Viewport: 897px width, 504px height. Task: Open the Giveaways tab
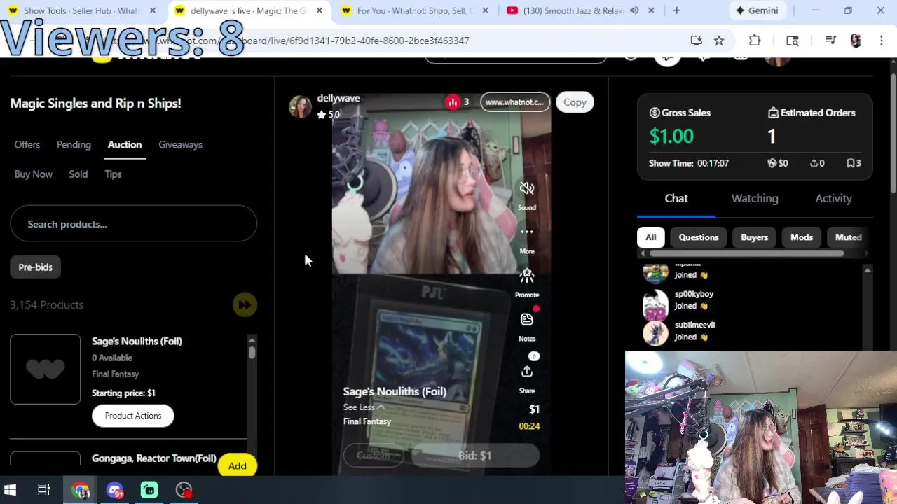[180, 144]
